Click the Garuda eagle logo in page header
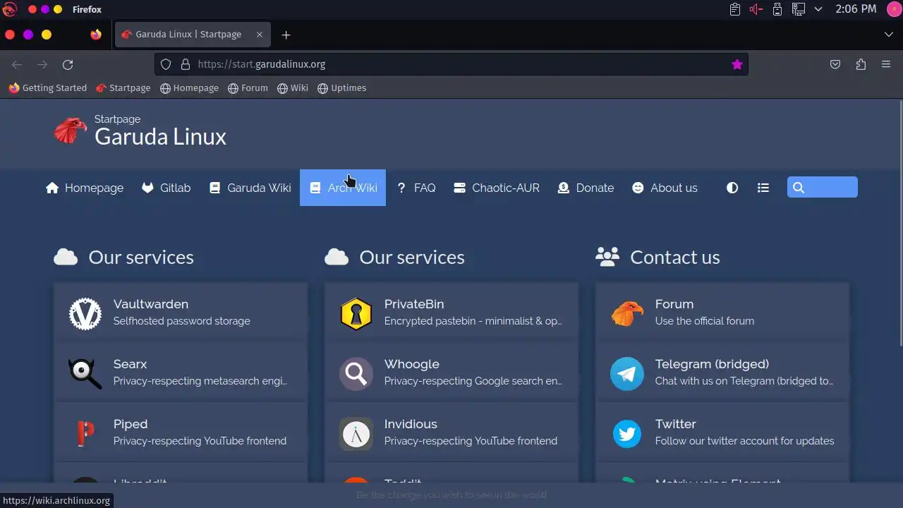 point(71,131)
